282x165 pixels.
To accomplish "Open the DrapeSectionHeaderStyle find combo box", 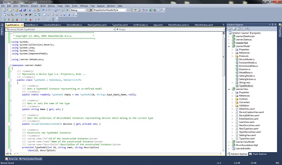I will (110, 10).
